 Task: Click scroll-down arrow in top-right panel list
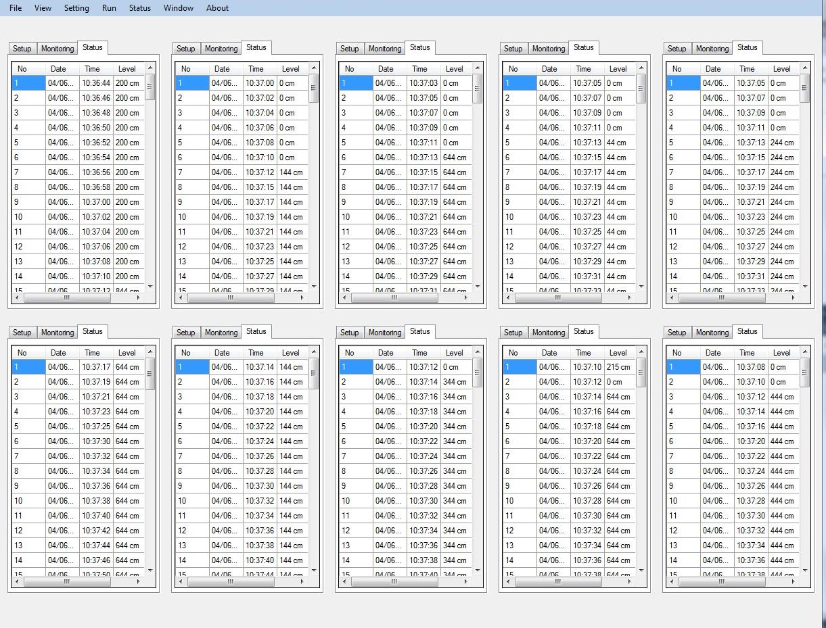click(805, 287)
